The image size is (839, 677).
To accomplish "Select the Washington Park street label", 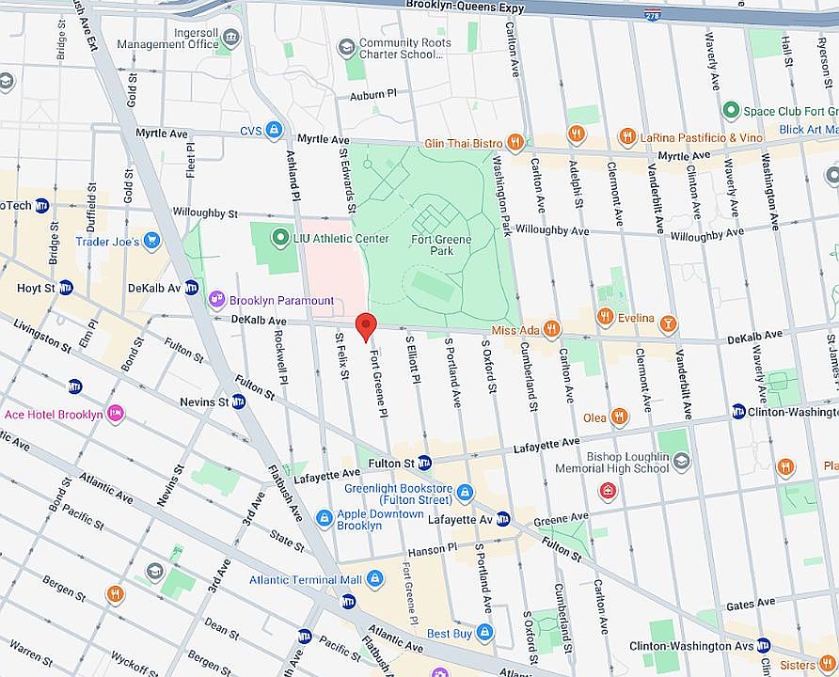I will pos(502,196).
